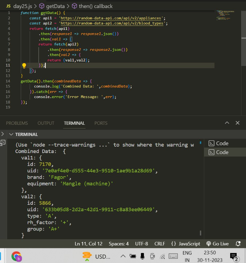Click the terminal split side icon
The image size is (246, 263).
pos(3,143)
